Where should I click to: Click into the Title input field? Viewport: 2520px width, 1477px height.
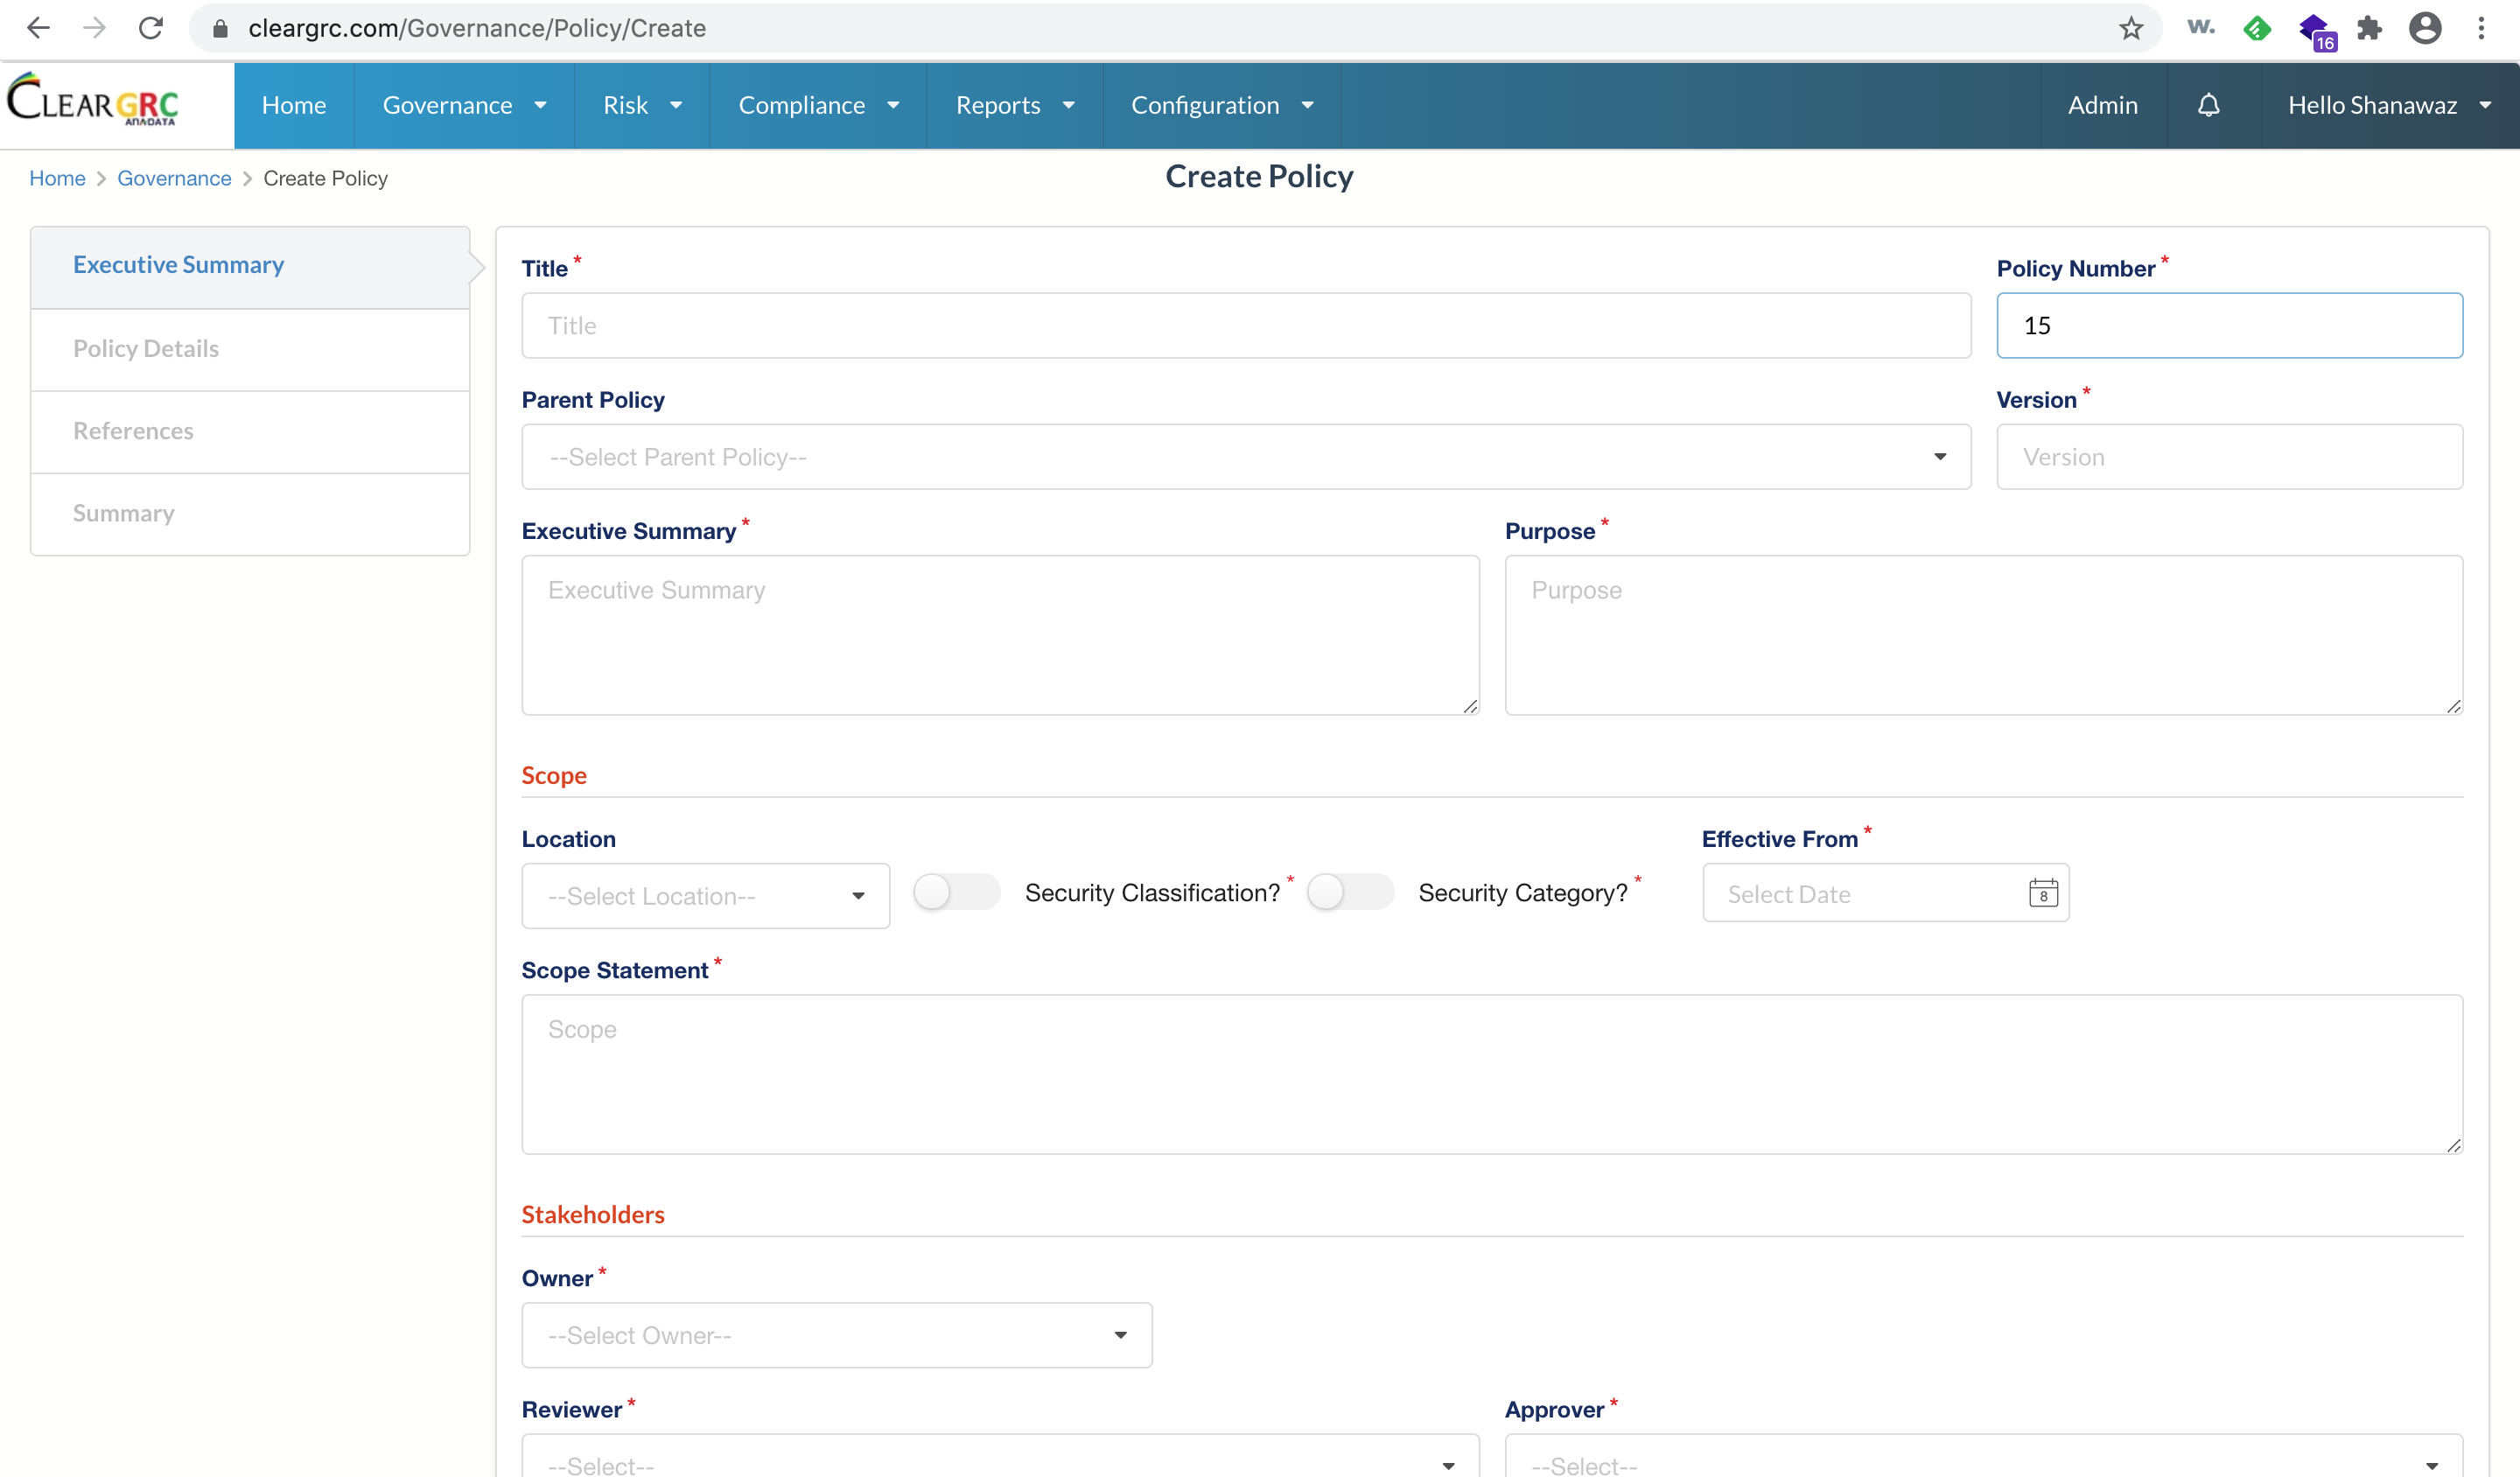point(1245,326)
